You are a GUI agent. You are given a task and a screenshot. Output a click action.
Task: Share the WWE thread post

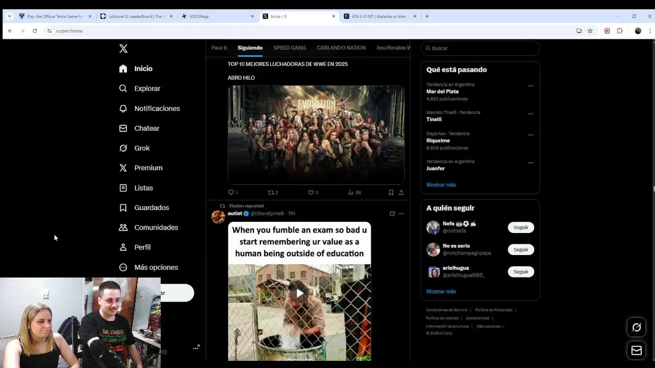[401, 192]
